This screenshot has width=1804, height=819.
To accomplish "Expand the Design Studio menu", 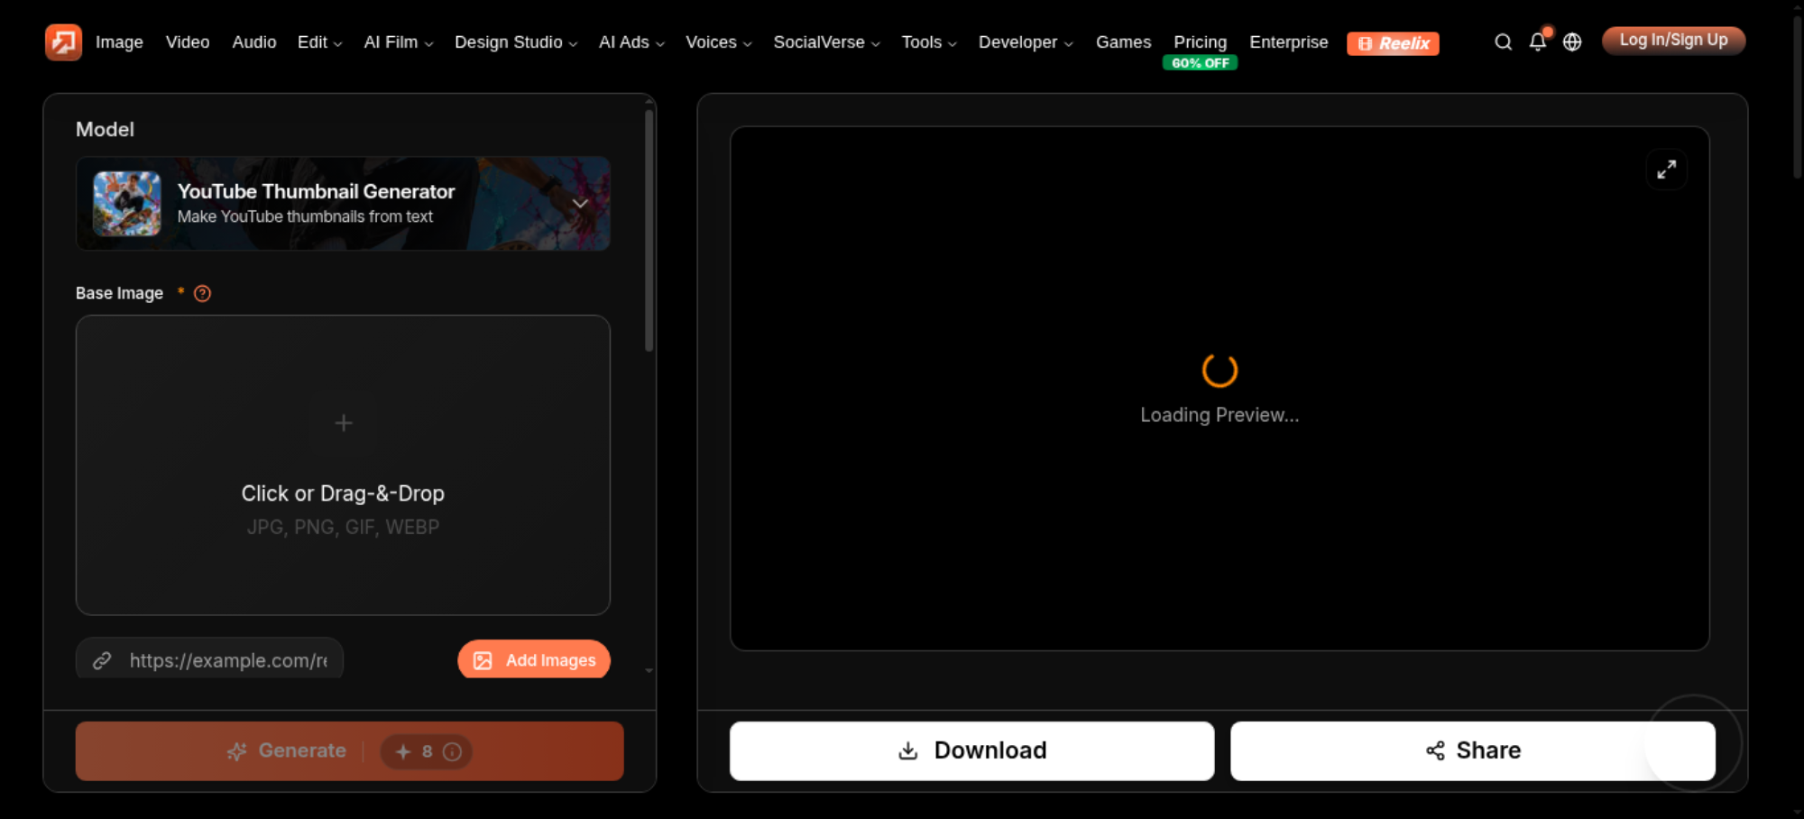I will pos(516,42).
